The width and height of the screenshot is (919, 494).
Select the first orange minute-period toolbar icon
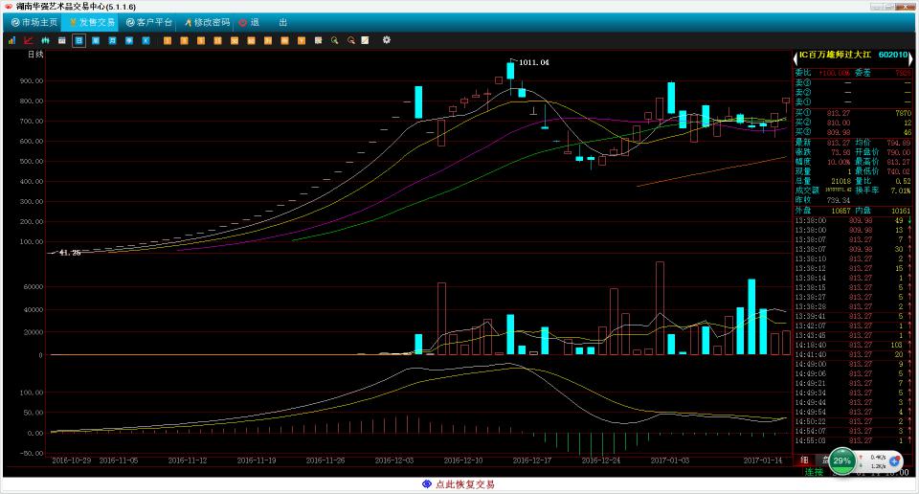pyautogui.click(x=168, y=40)
